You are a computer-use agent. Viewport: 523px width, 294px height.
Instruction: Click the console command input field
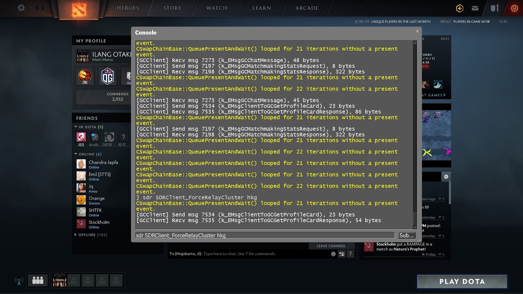[265, 236]
